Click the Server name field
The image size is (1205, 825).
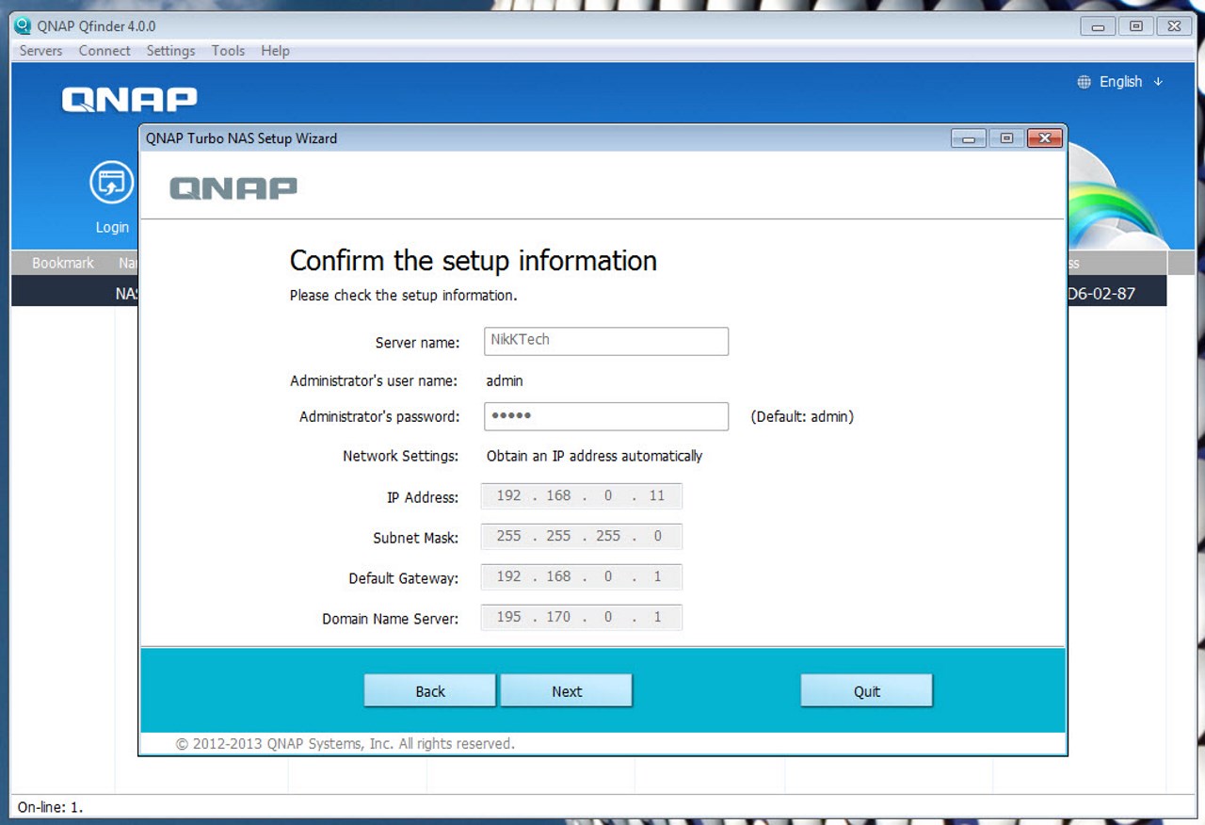pos(606,341)
